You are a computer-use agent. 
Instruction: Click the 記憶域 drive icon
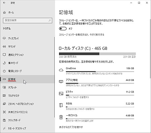pos(4,79)
